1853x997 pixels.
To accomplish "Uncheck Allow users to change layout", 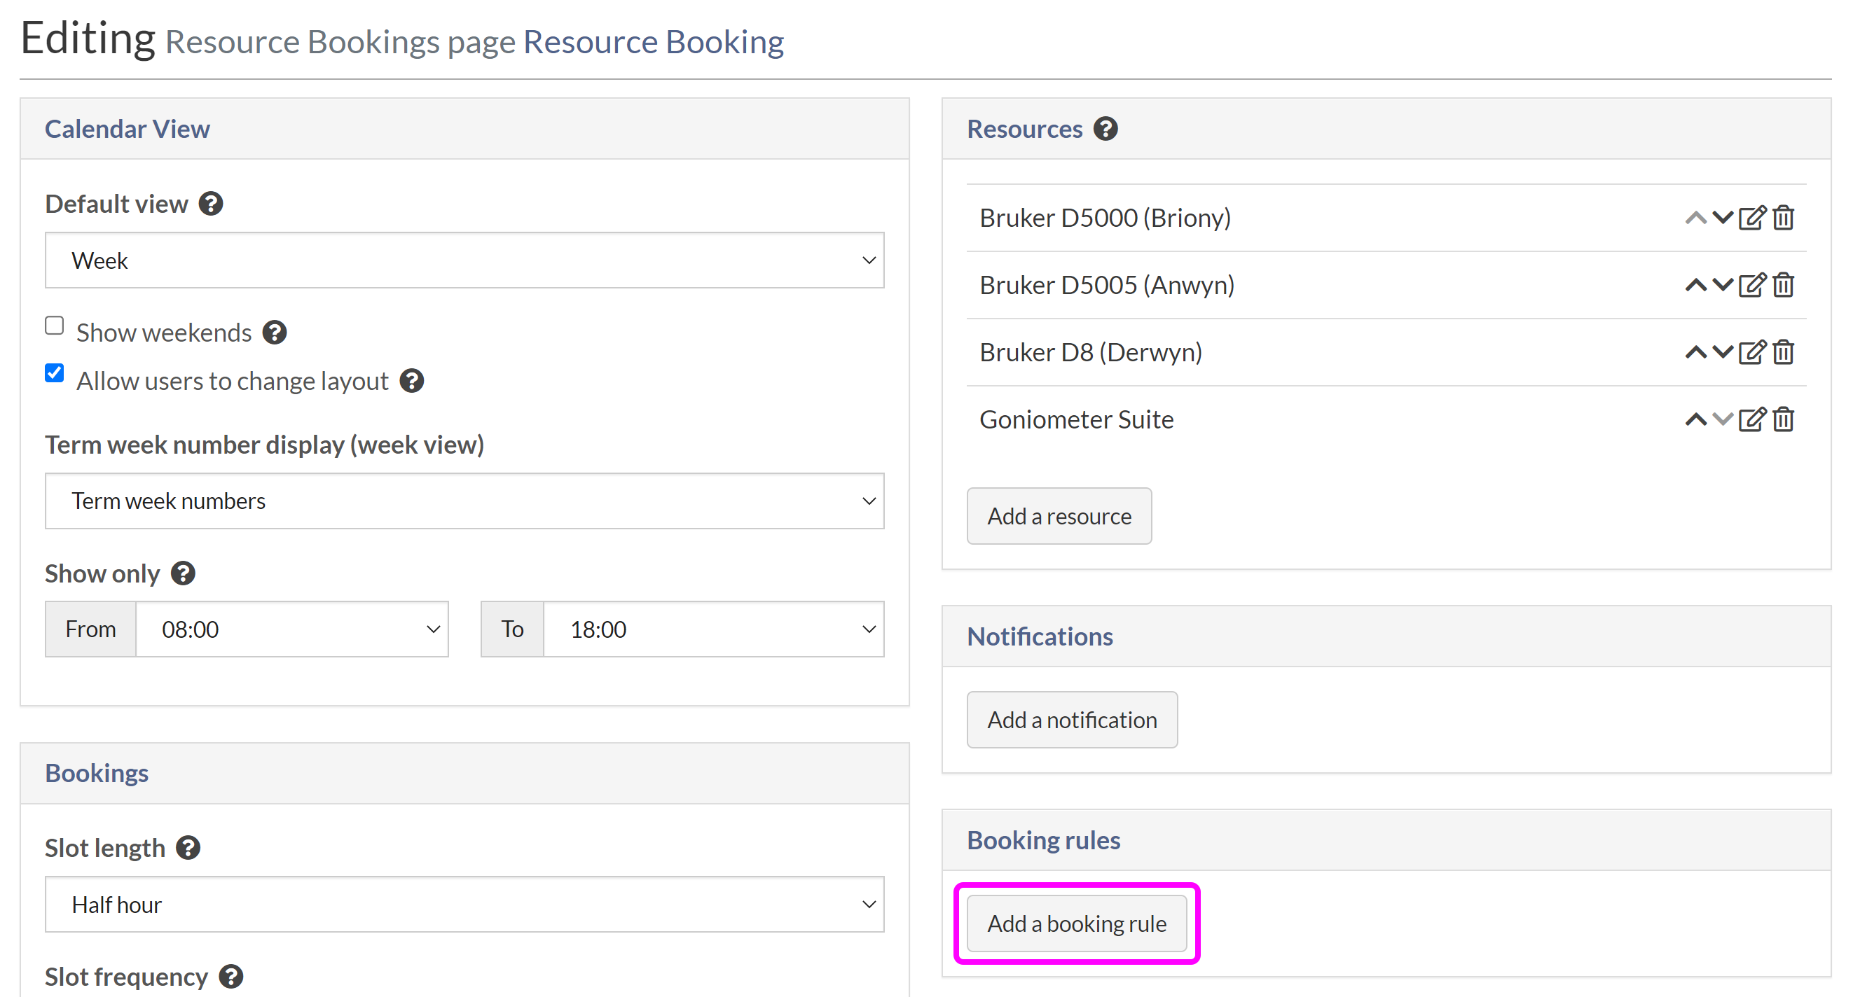I will (x=55, y=374).
